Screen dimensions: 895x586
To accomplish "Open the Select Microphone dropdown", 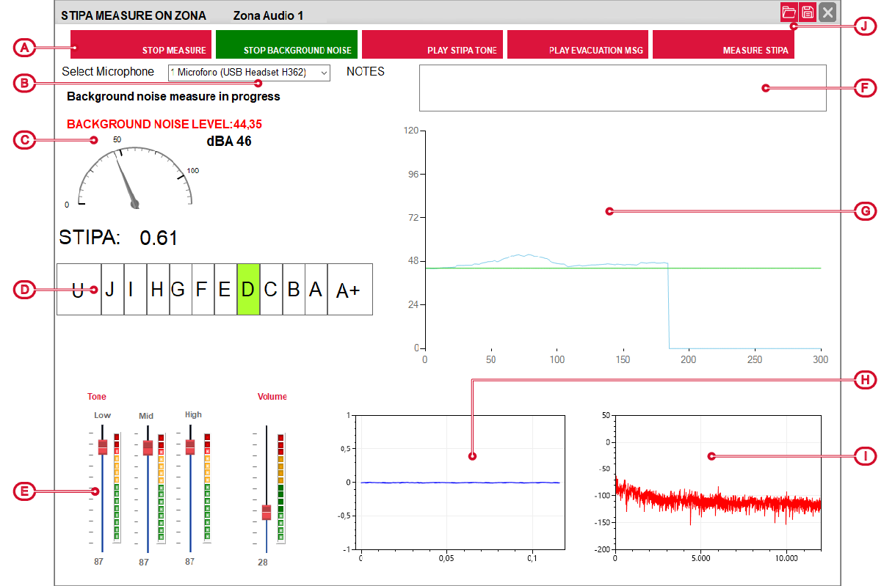I will 249,72.
